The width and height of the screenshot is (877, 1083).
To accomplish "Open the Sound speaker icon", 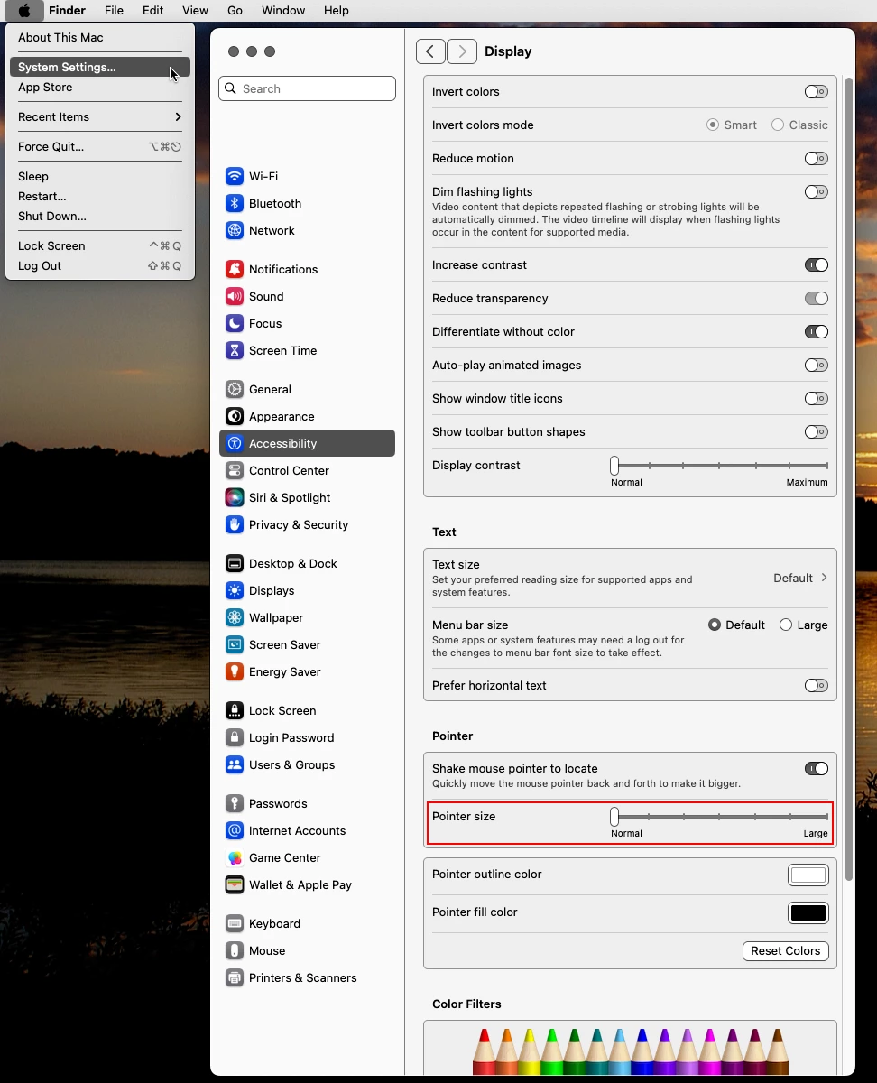I will coord(235,296).
